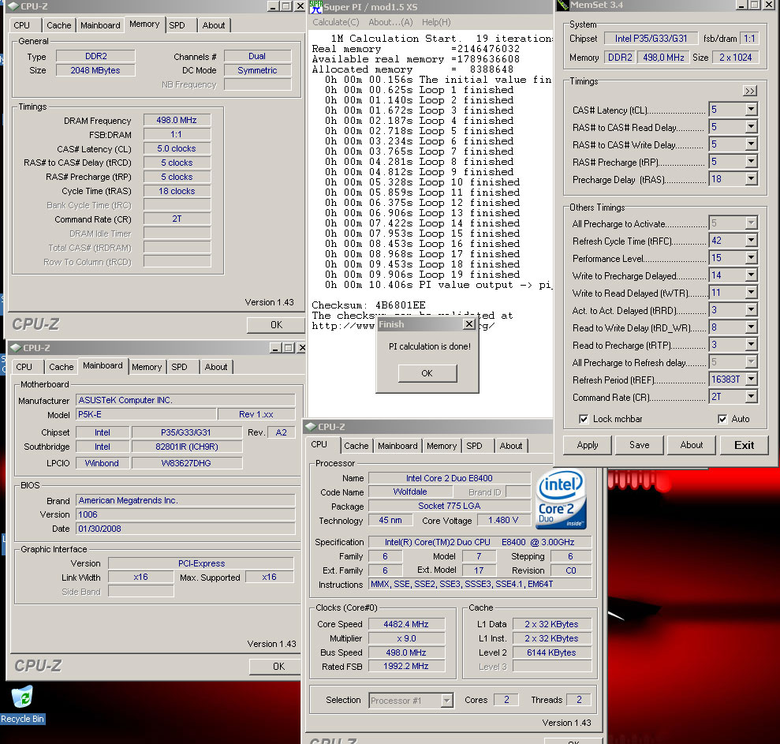Open Read to Precharge (tRTP) dropdown
Image resolution: width=780 pixels, height=744 pixels.
point(751,345)
